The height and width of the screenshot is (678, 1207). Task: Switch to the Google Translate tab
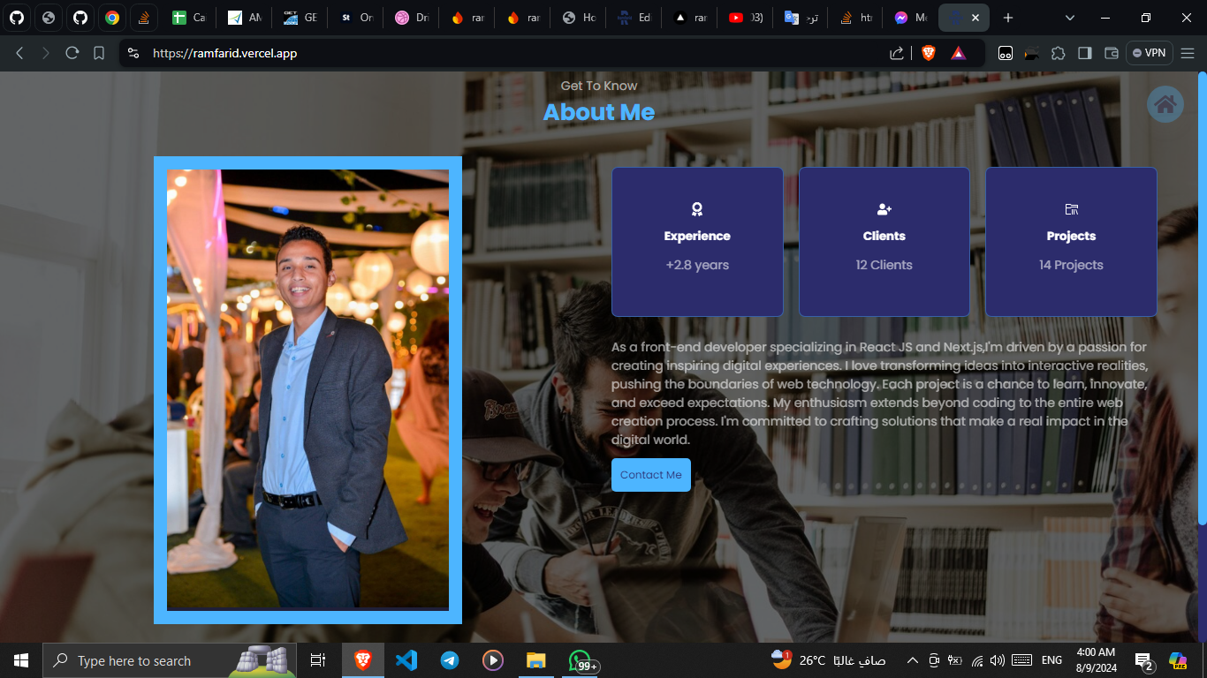(x=801, y=18)
